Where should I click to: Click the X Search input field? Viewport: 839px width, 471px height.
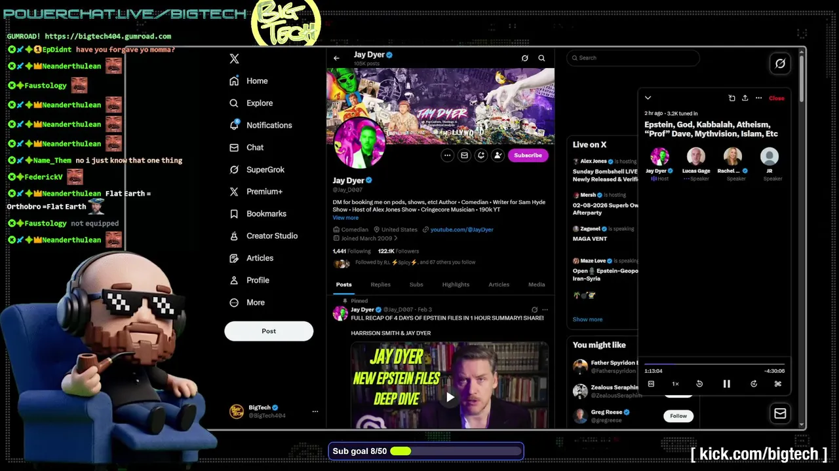[633, 58]
